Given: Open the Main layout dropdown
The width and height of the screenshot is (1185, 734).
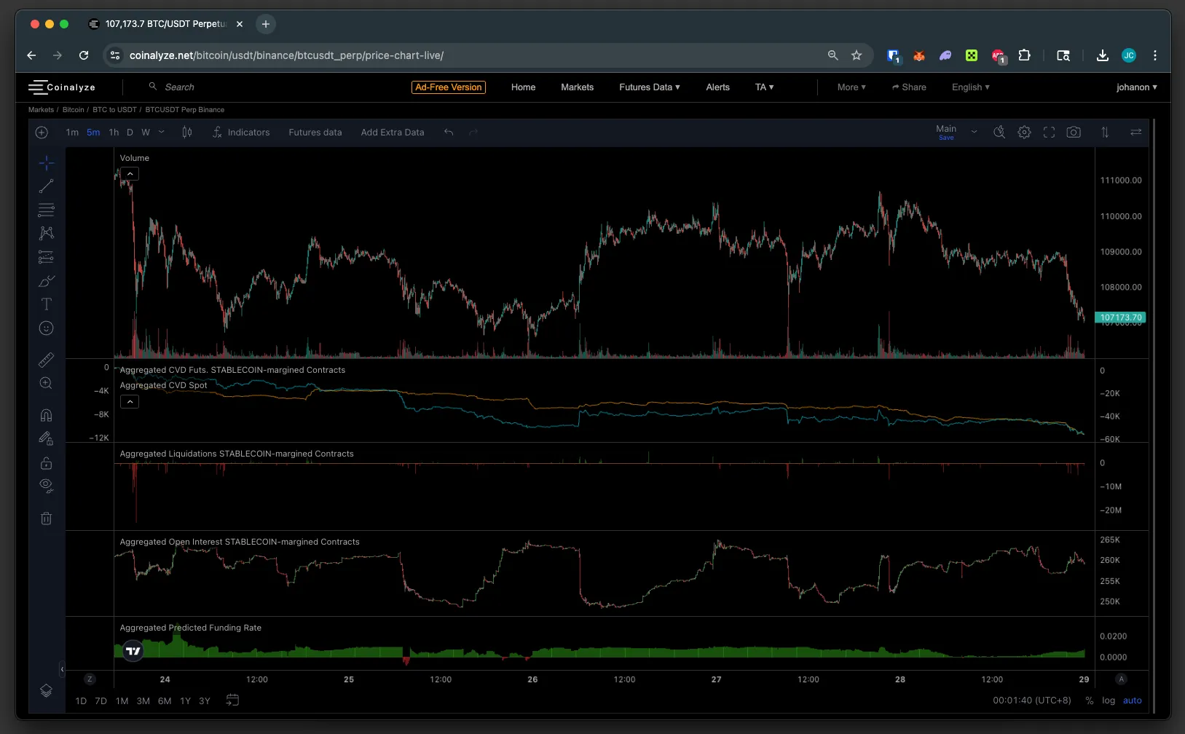Looking at the screenshot, I should point(974,132).
